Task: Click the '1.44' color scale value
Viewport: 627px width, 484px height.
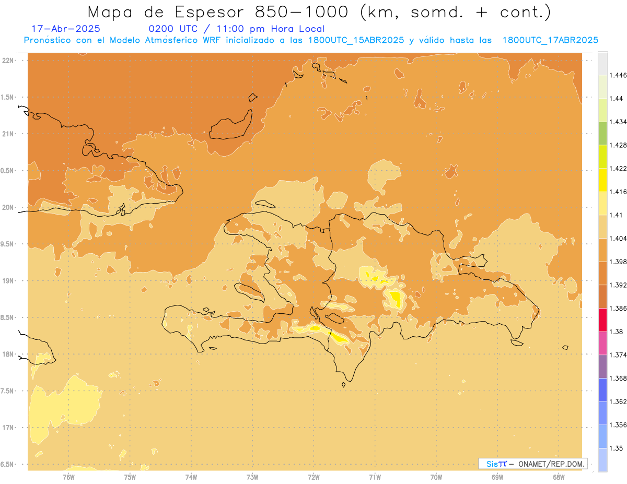Action: pos(616,99)
